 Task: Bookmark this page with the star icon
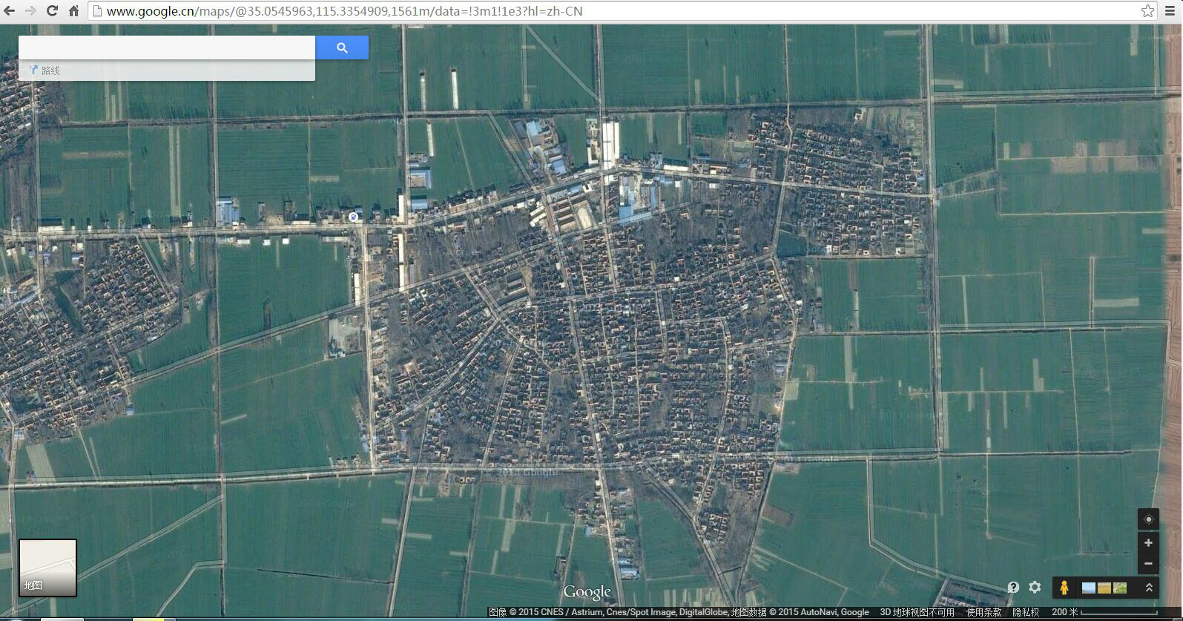pyautogui.click(x=1147, y=11)
